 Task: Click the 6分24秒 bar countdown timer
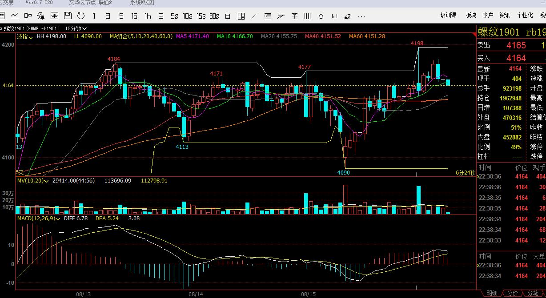coord(465,173)
